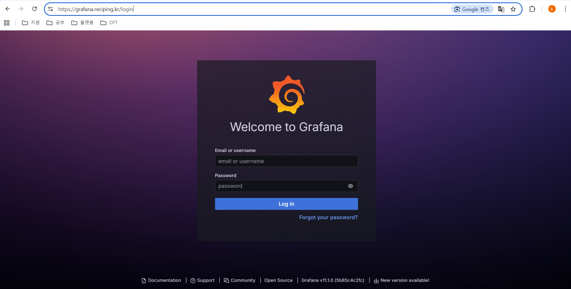Open the 지원 bookmark folder
The width and height of the screenshot is (571, 289).
tap(31, 23)
